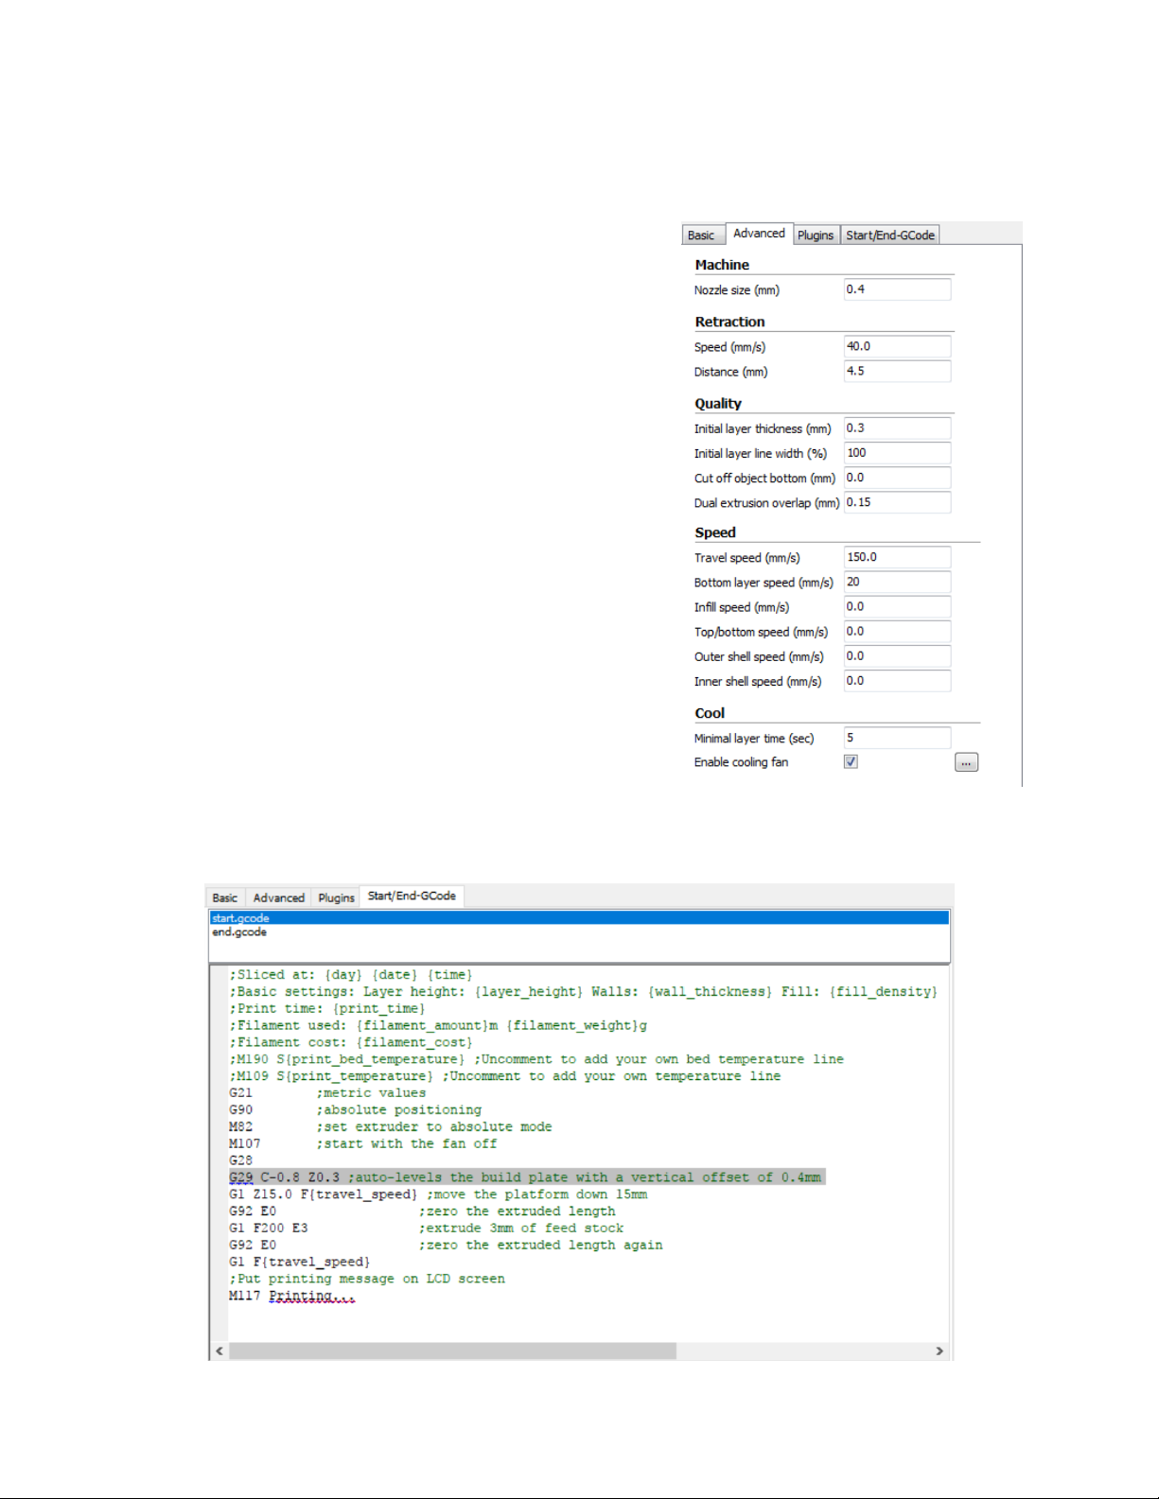1159x1499 pixels.
Task: Select the Advanced tab above the gcode editor
Action: click(279, 898)
